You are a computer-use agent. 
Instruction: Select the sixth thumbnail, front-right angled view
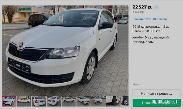click(84, 101)
